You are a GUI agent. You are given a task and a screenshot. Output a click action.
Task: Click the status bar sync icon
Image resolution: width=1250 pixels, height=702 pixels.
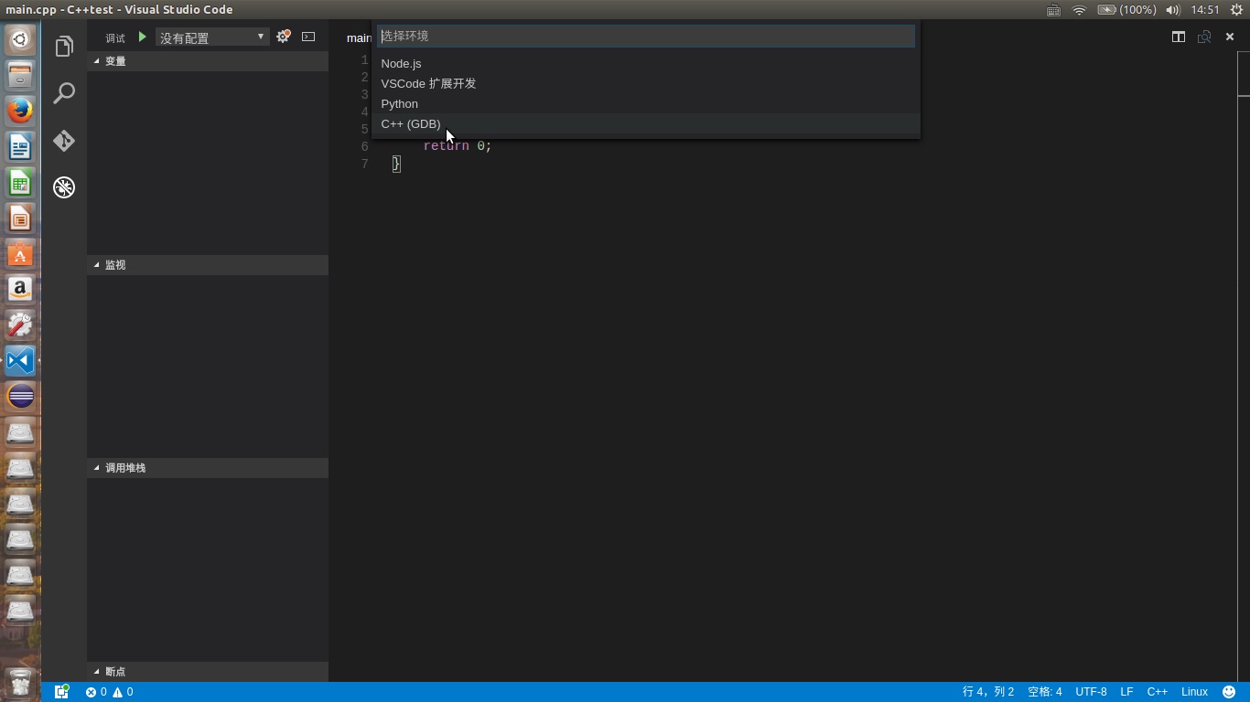[x=61, y=692]
